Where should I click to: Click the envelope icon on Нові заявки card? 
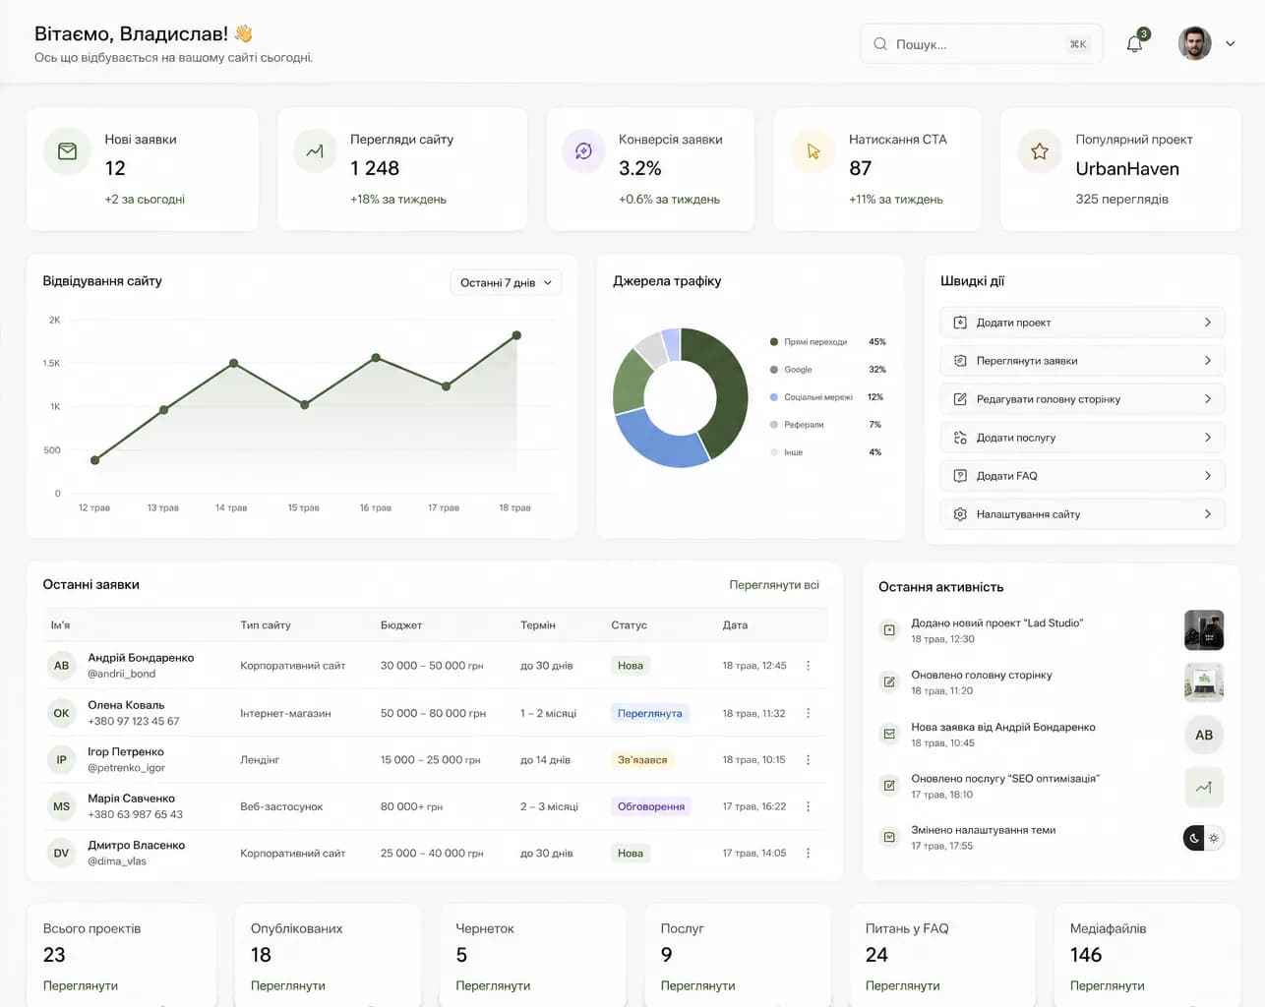click(67, 151)
